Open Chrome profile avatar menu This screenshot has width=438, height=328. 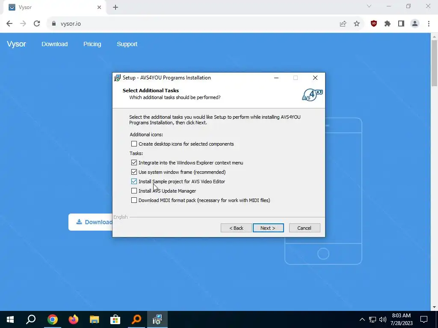pos(415,24)
